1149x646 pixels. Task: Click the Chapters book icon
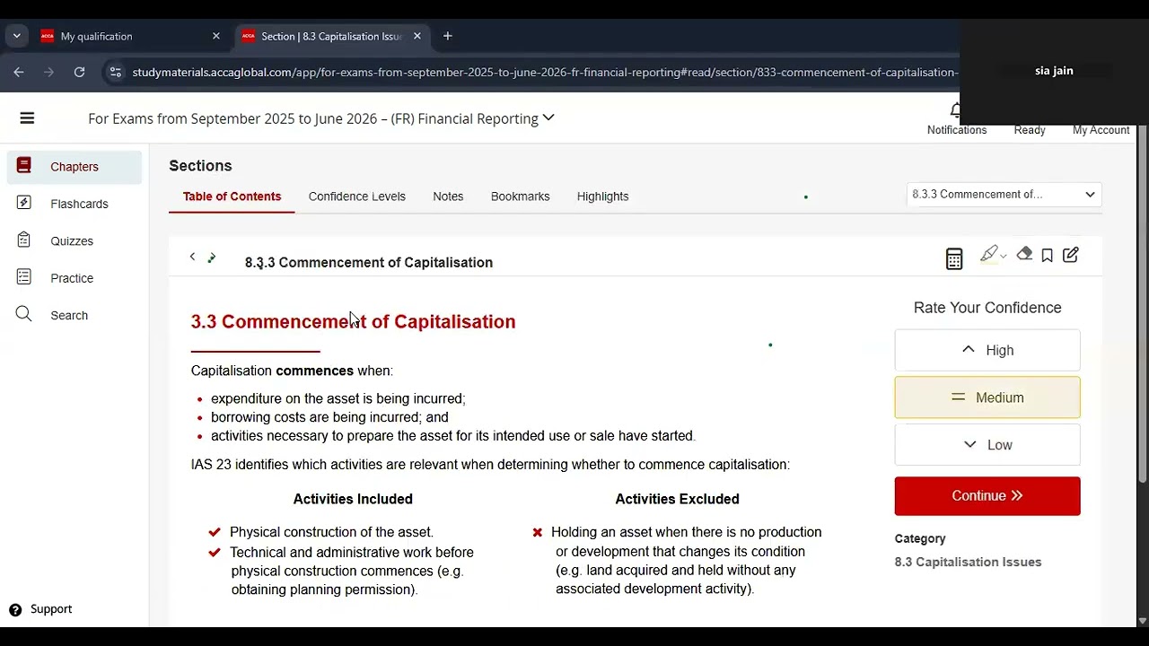tap(23, 166)
